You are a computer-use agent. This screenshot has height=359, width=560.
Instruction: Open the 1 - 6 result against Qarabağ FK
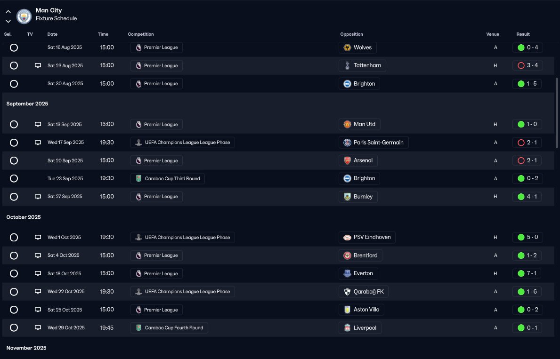point(527,292)
